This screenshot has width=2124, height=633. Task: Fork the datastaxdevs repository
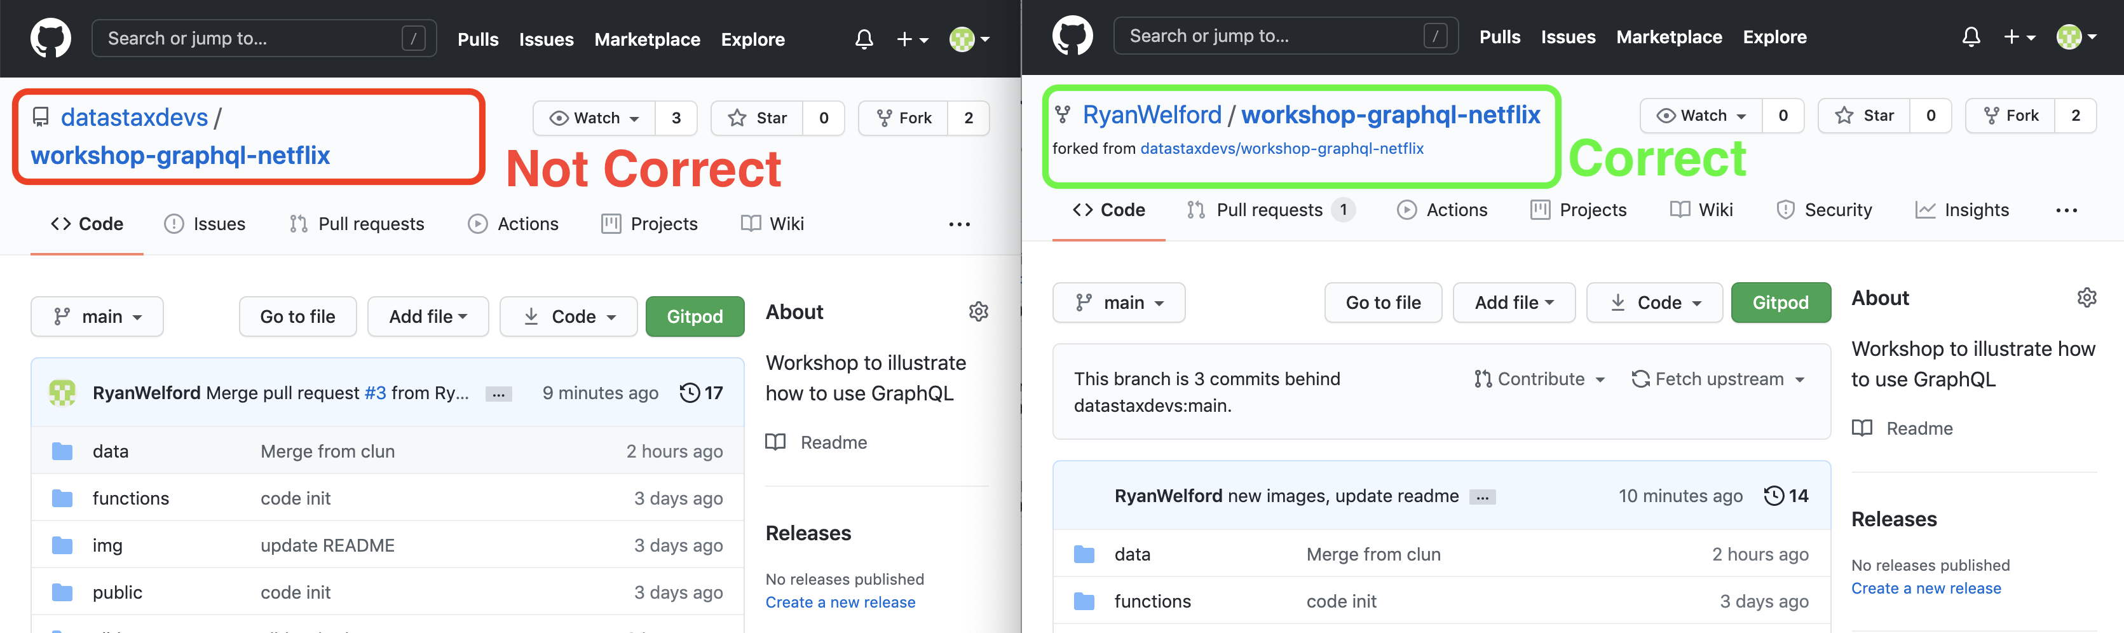tap(904, 118)
